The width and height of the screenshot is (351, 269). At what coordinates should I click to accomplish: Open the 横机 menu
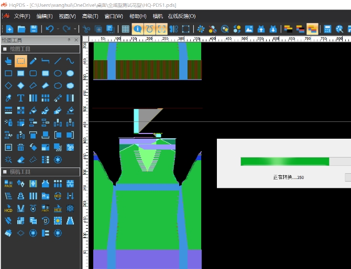[158, 16]
